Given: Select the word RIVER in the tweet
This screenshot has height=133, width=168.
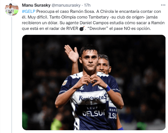Looking at the screenshot, I should (x=72, y=28).
